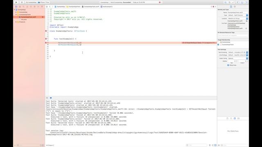
Task: Show the File template library tab
Action: pyautogui.click(x=227, y=118)
